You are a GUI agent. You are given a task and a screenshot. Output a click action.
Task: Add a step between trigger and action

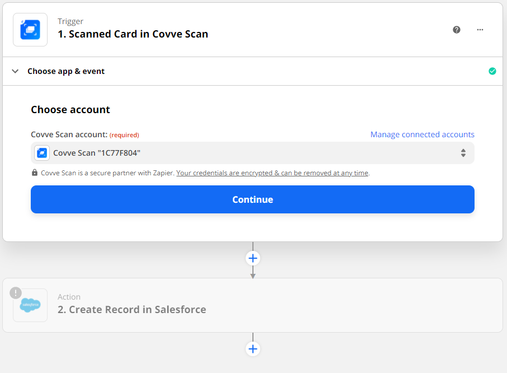[253, 258]
